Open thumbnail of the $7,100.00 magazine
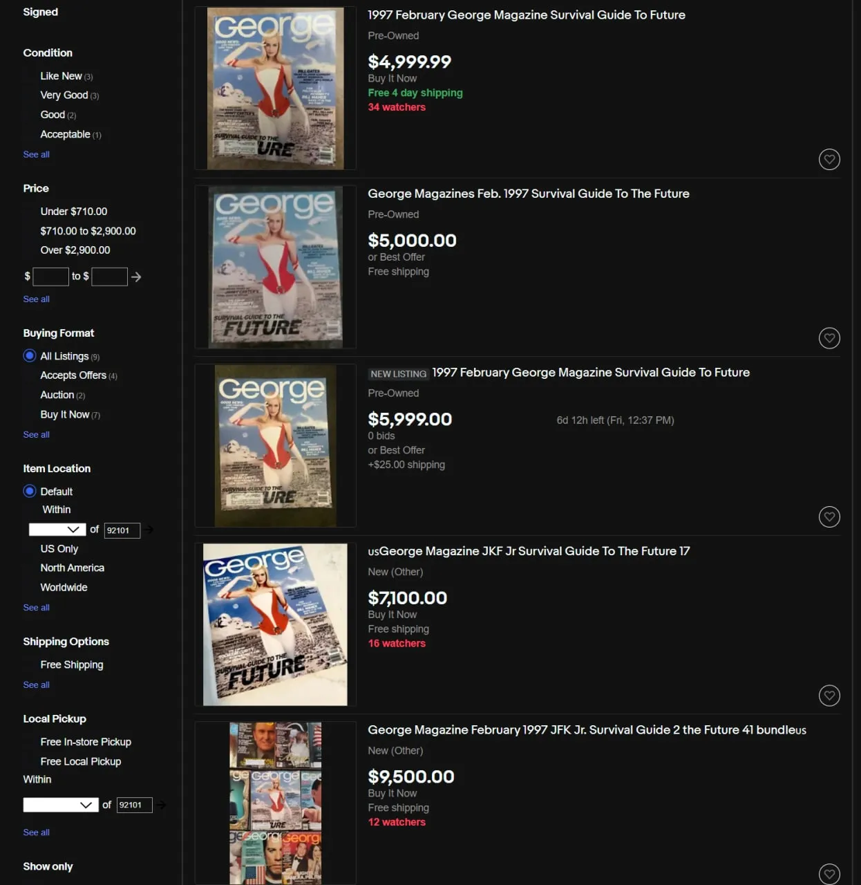The image size is (861, 885). click(276, 624)
